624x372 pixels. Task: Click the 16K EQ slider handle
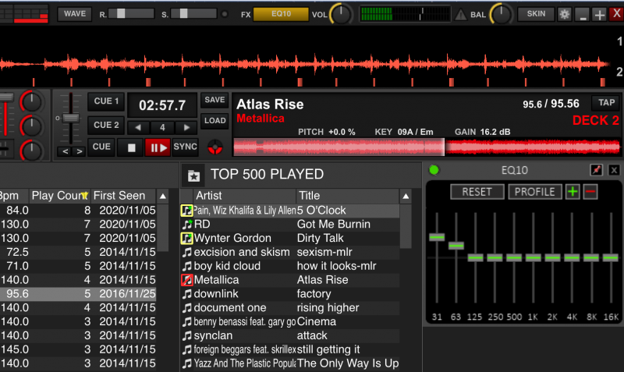click(x=611, y=258)
